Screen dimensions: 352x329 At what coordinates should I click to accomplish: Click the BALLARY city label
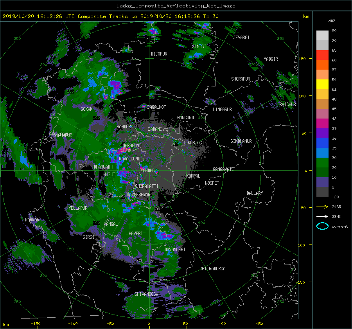click(255, 193)
